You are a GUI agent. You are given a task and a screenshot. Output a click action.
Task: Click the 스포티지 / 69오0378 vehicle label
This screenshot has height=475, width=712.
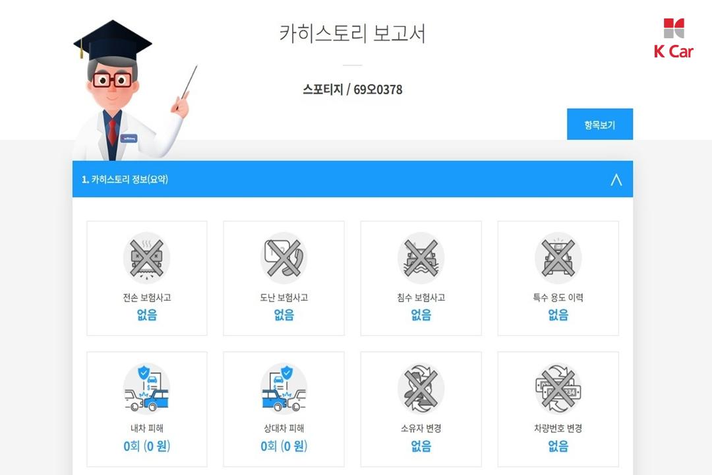pos(352,90)
